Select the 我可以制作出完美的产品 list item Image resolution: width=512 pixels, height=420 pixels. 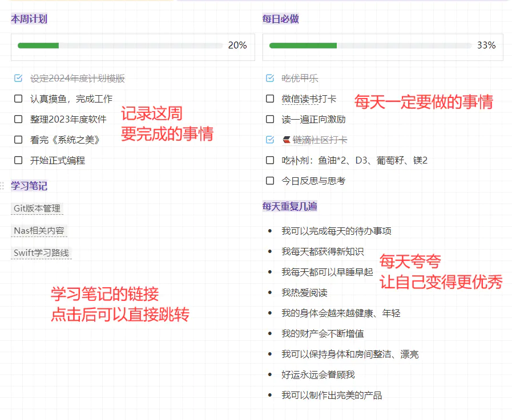pyautogui.click(x=332, y=395)
